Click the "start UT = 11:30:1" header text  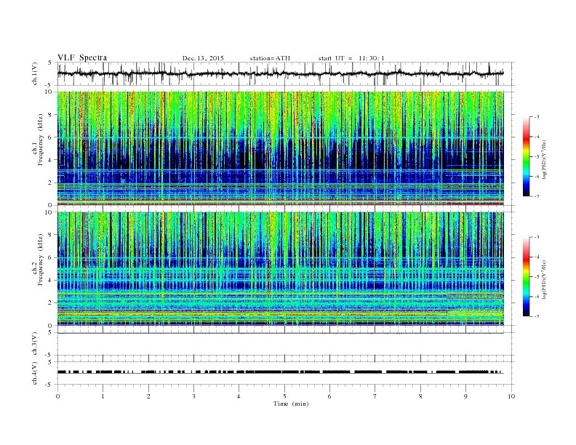tap(351, 58)
